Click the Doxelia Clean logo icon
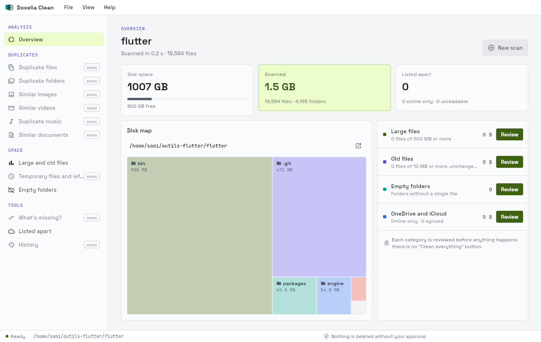The width and height of the screenshot is (541, 342). coord(9,8)
